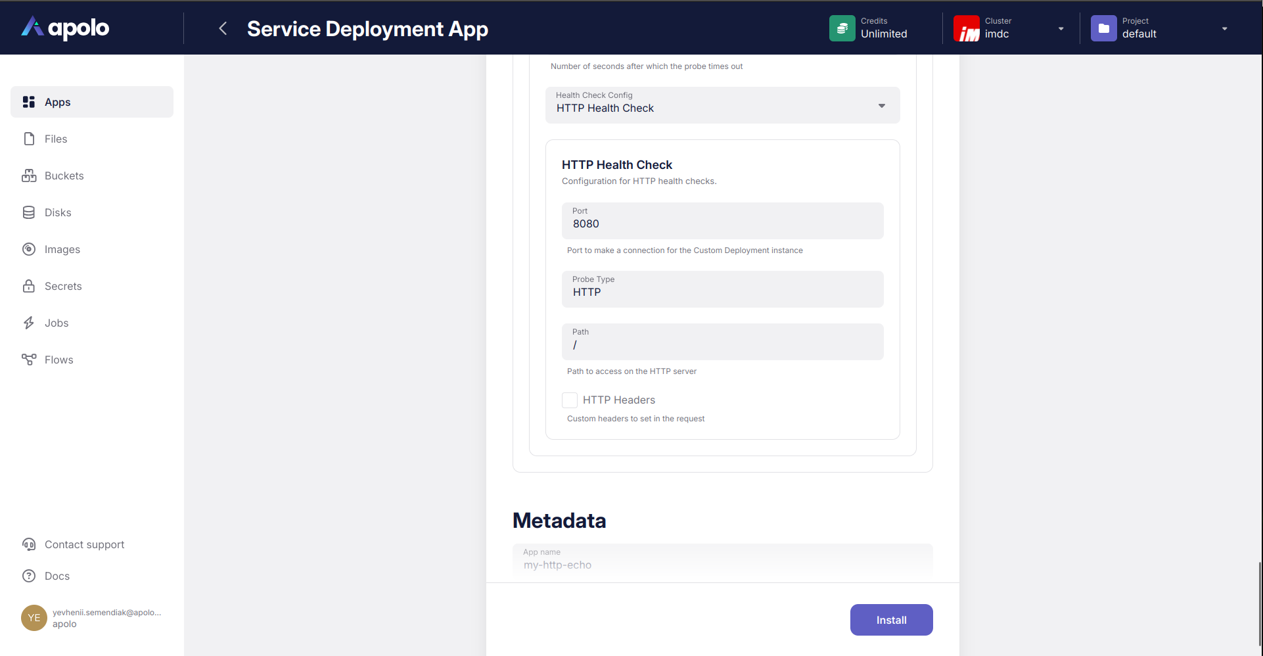Click the Port input field
This screenshot has height=656, width=1263.
(x=722, y=224)
